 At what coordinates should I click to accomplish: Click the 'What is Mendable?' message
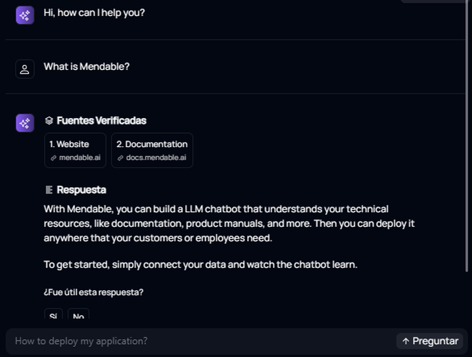tap(87, 66)
